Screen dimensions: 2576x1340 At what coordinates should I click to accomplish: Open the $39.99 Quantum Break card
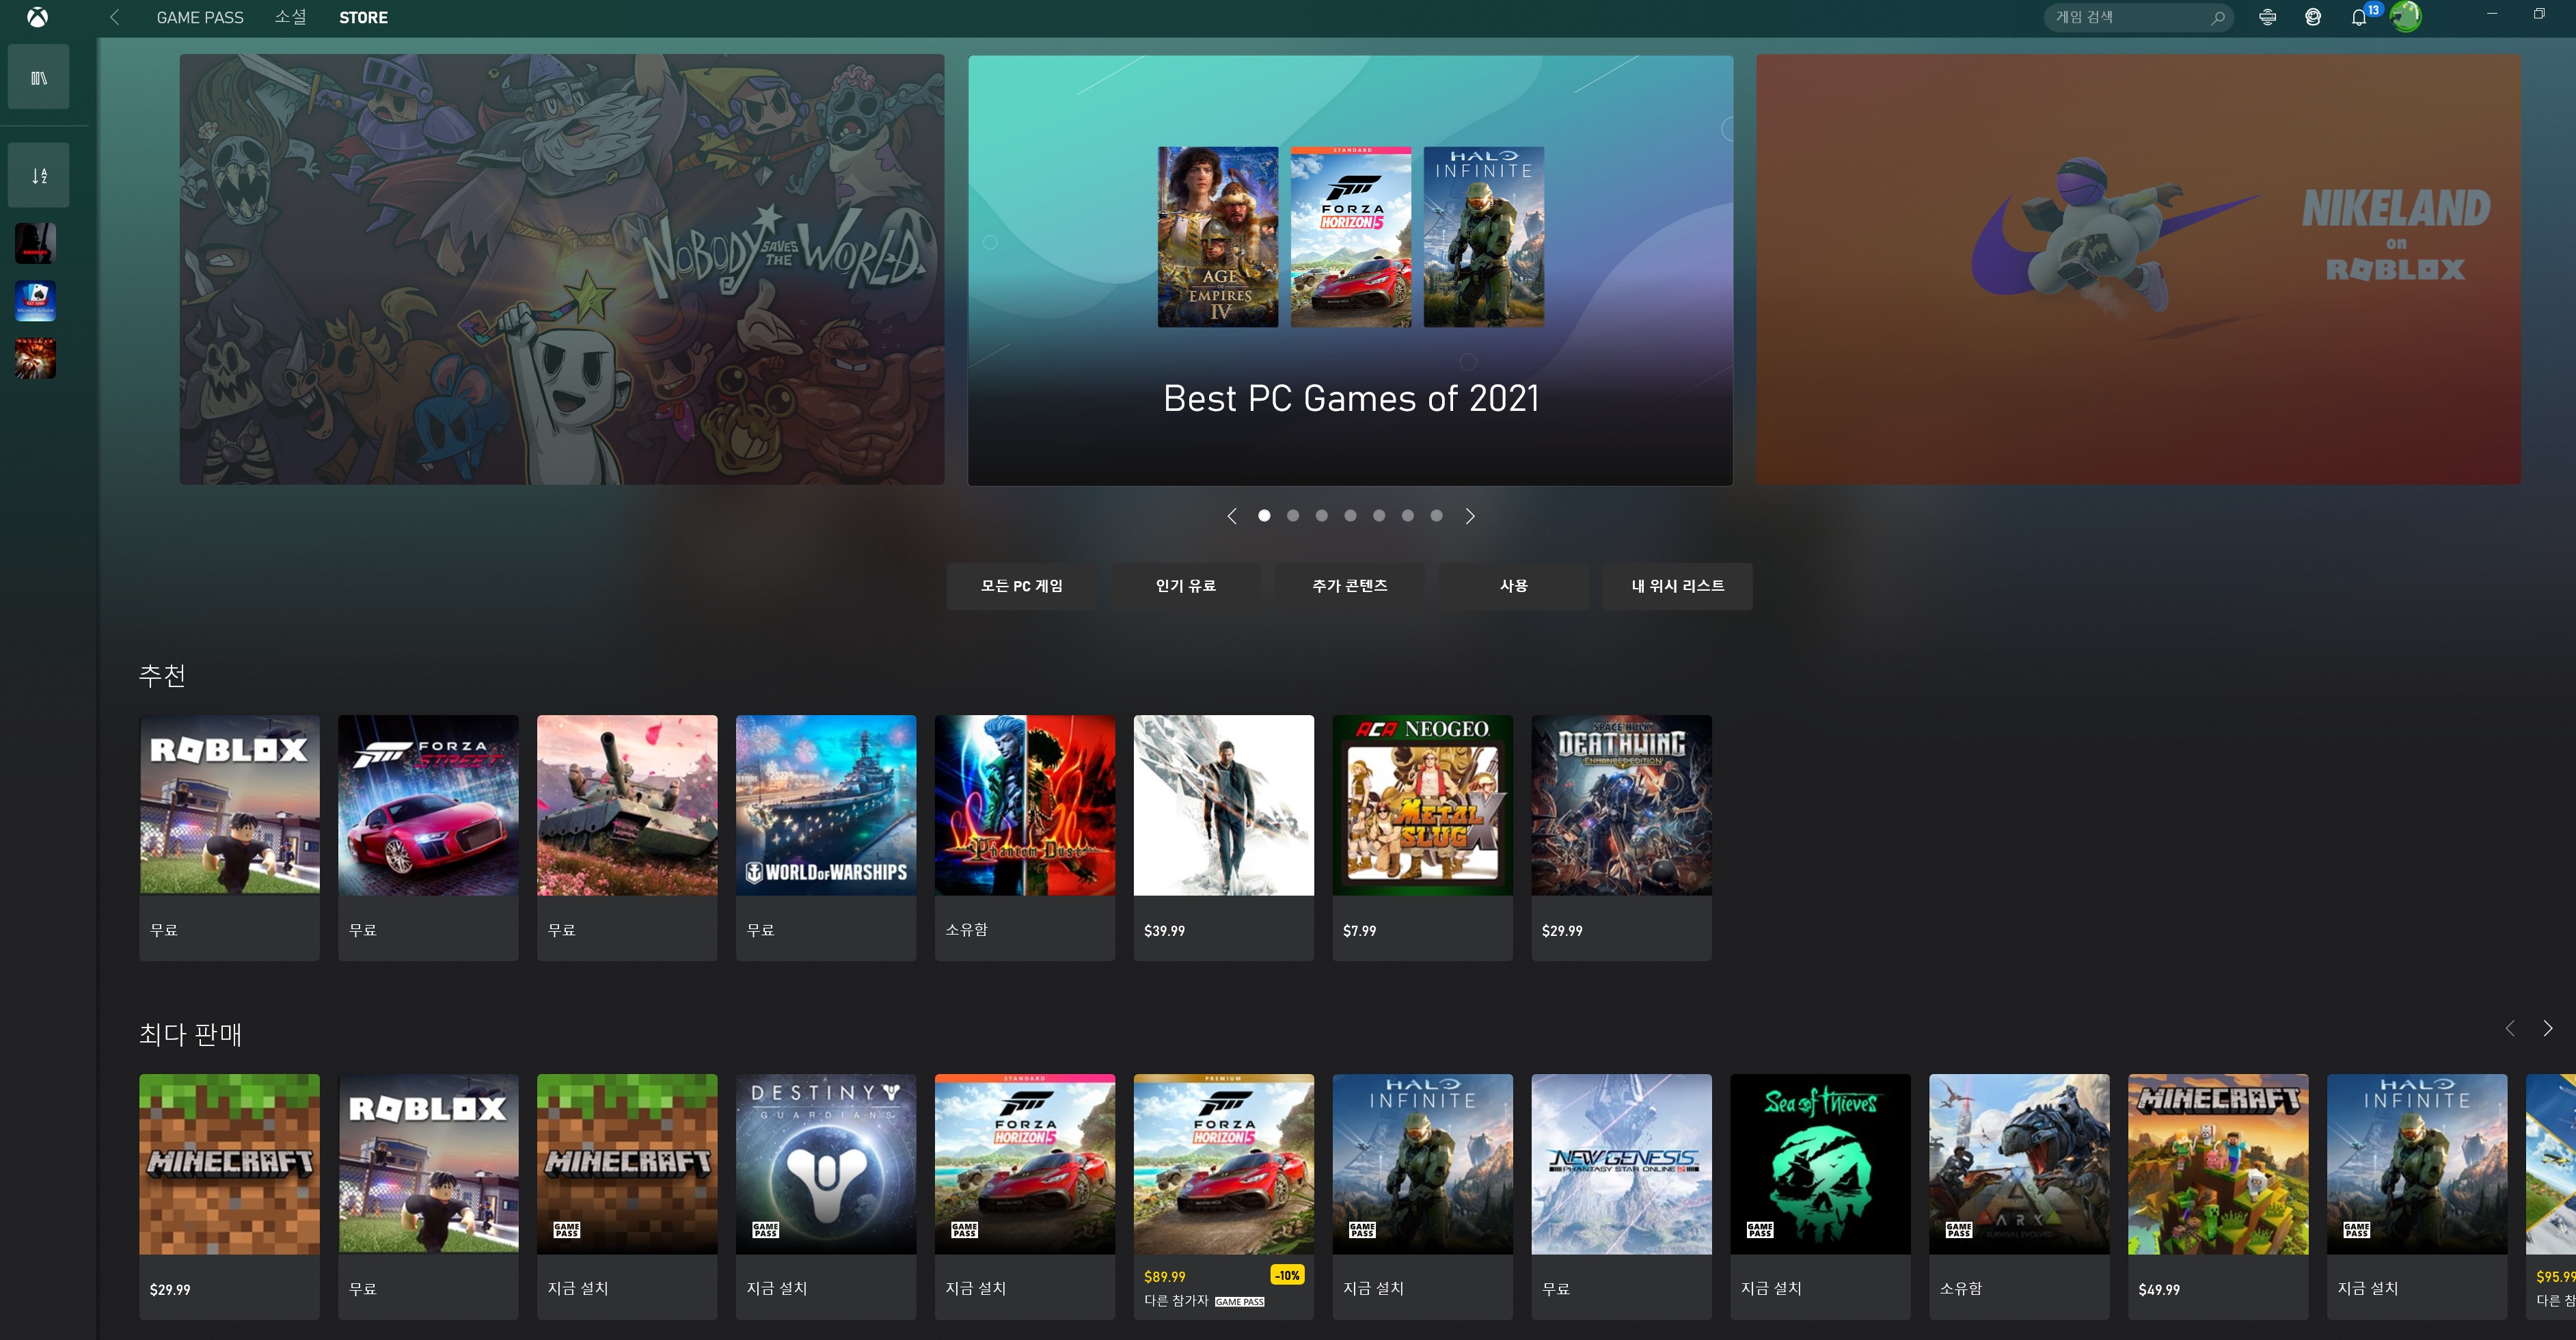[1224, 838]
